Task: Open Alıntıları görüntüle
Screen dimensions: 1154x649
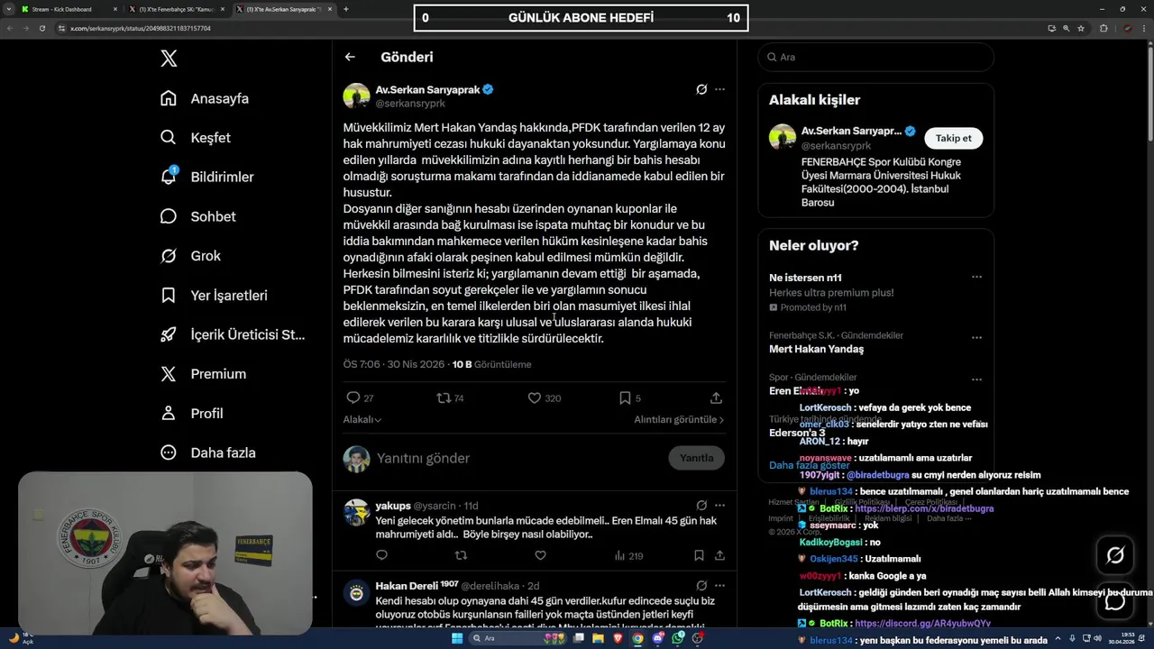Action: (x=679, y=419)
